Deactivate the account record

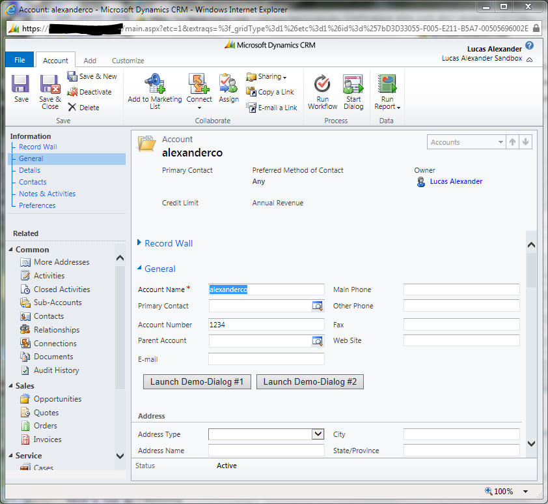tap(89, 92)
